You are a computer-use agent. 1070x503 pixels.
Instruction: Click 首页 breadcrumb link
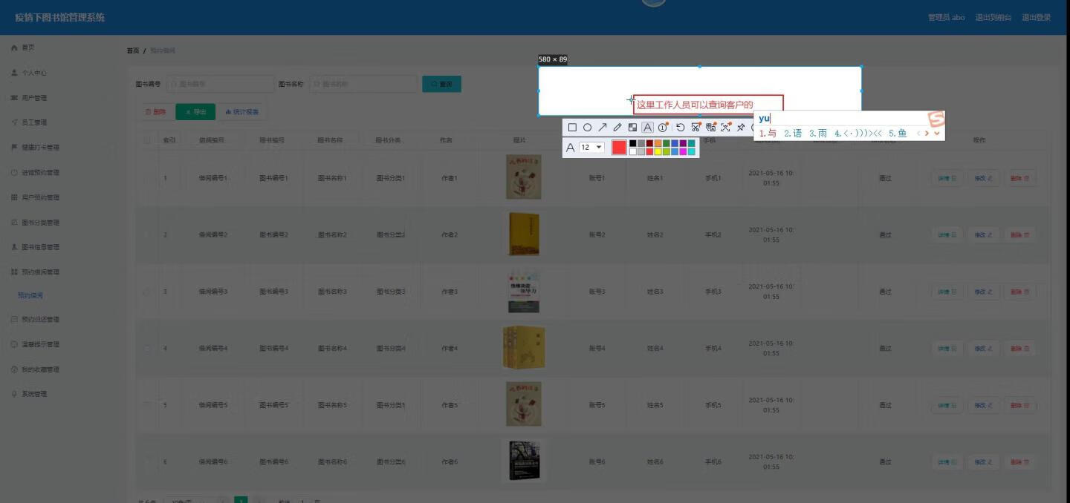tap(132, 50)
